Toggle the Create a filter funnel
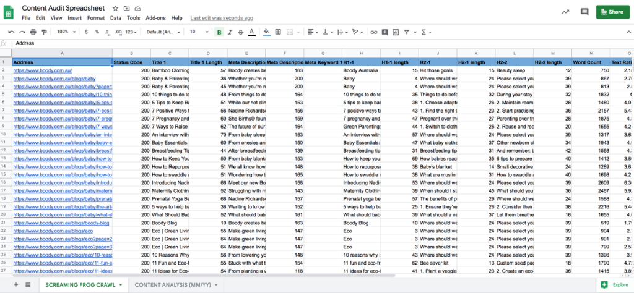The height and width of the screenshot is (293, 634). coord(407,32)
